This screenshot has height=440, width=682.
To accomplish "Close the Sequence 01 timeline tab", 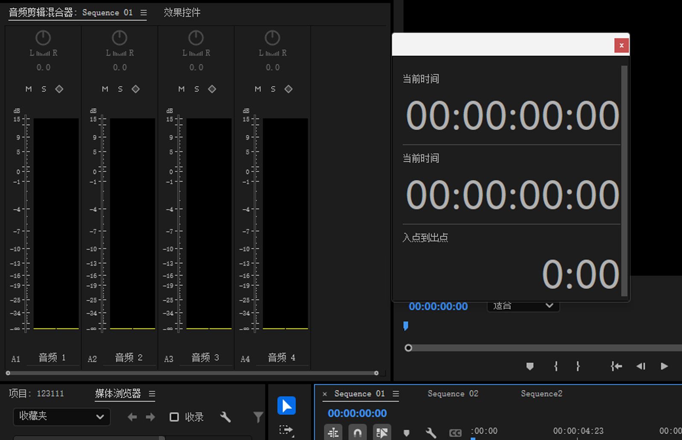I will 325,394.
